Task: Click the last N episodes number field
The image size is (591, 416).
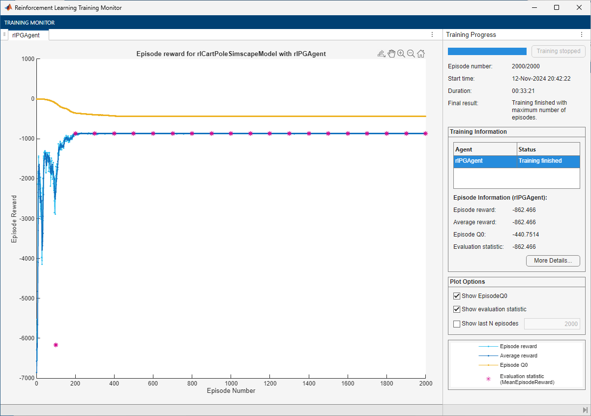Action: pyautogui.click(x=552, y=324)
